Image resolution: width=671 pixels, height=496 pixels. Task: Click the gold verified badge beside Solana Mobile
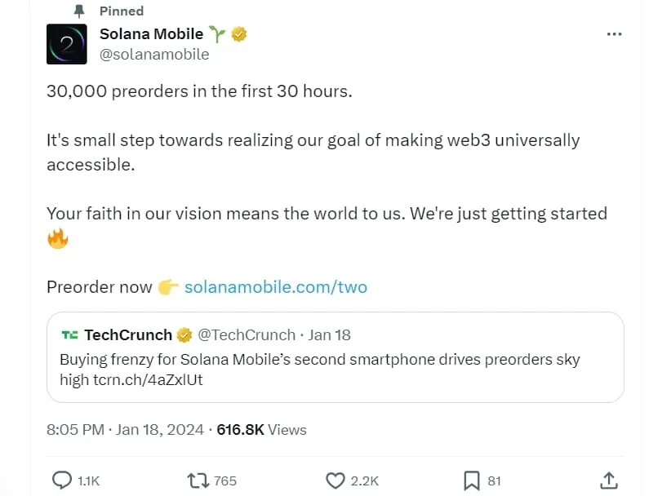tap(239, 33)
